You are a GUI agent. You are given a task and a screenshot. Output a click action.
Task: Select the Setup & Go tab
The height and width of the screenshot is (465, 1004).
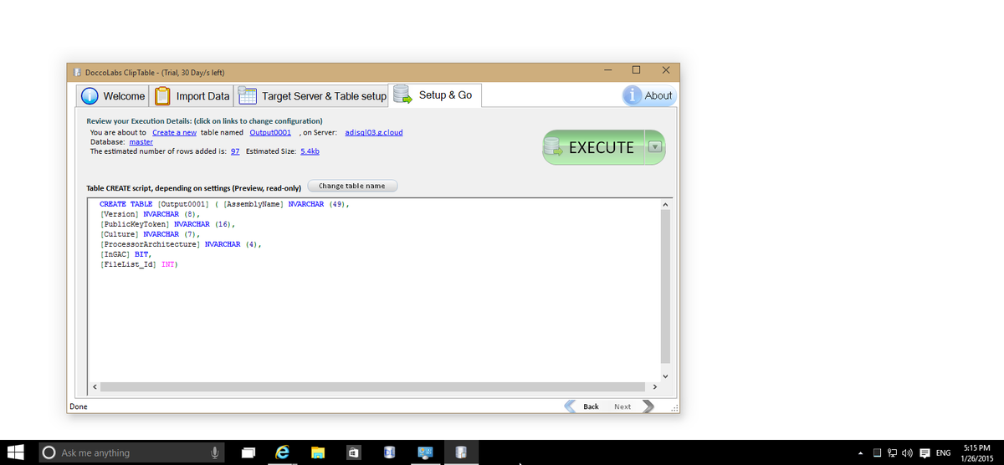click(435, 95)
